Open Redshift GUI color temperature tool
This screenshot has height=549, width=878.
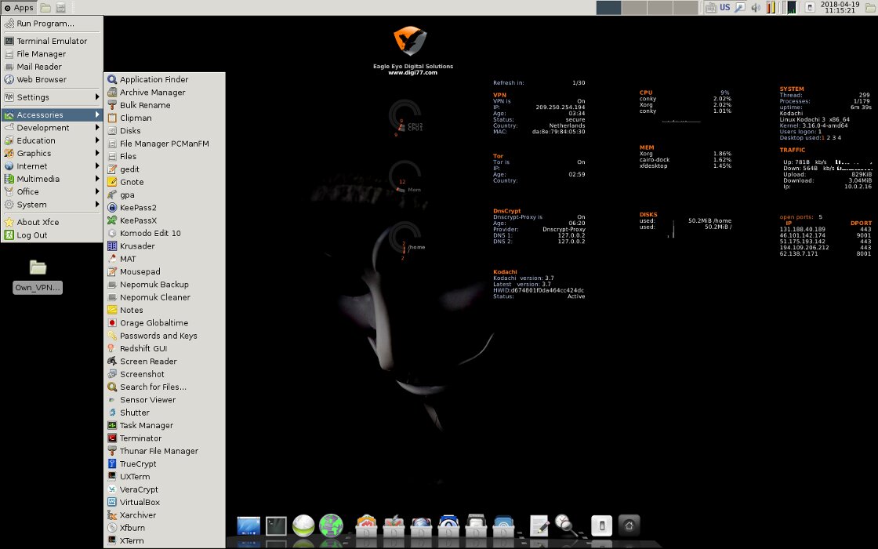(143, 348)
